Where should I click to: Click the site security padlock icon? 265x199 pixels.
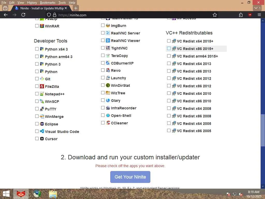click(54, 15)
